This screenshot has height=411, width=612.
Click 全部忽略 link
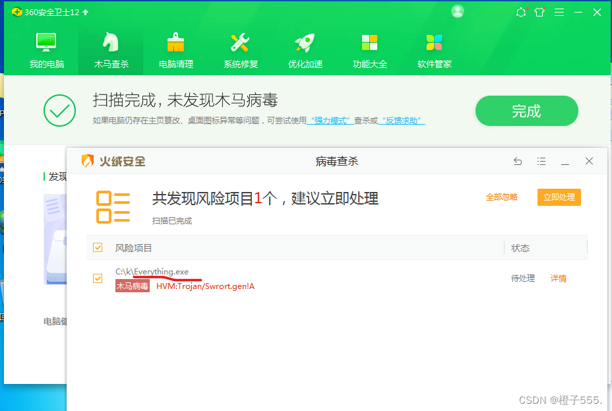click(x=502, y=197)
